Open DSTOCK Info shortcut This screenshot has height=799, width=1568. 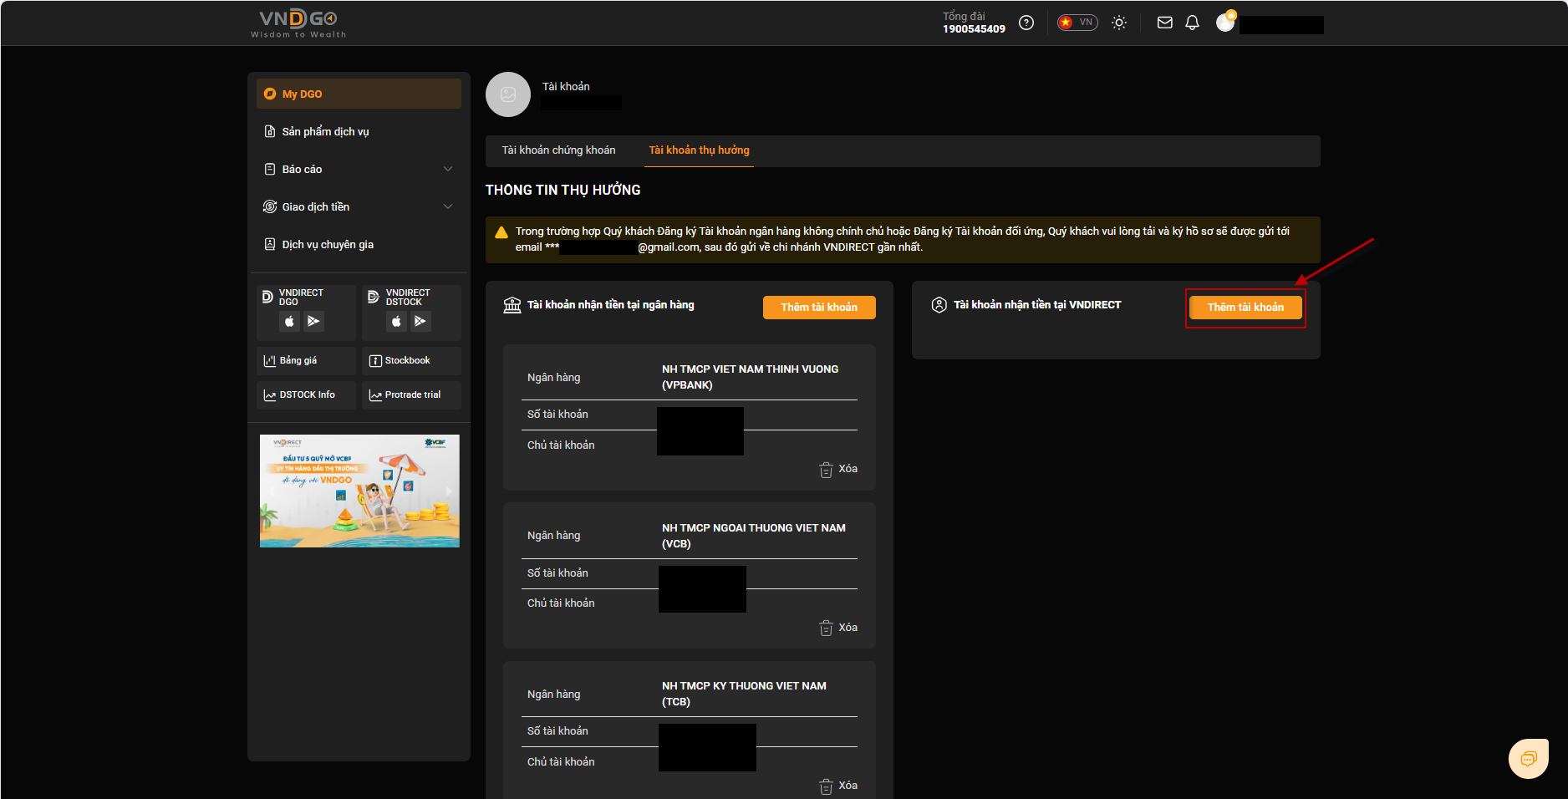pyautogui.click(x=306, y=395)
